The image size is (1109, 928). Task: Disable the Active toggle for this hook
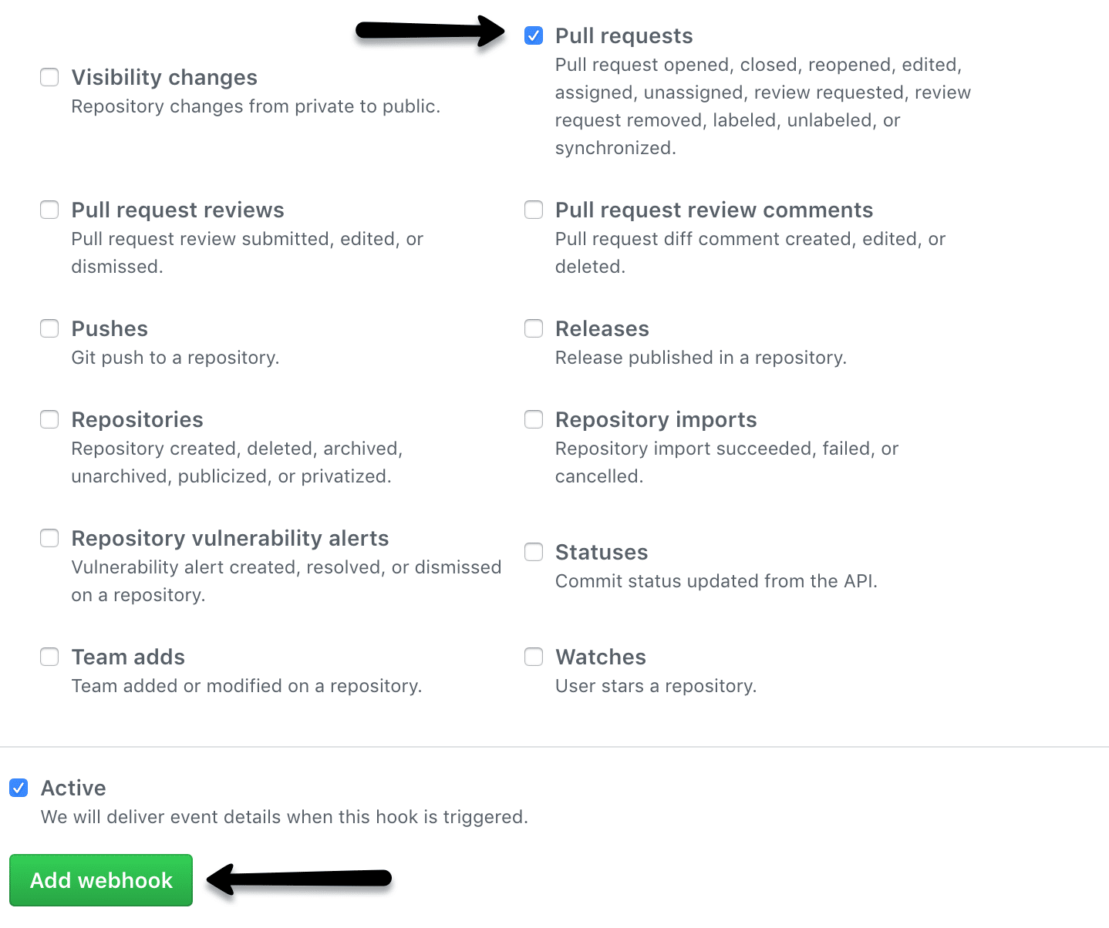[19, 788]
